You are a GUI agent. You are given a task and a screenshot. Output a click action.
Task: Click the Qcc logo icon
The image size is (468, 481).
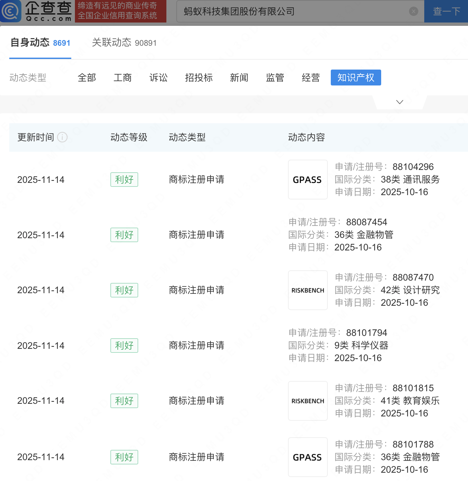(x=11, y=11)
